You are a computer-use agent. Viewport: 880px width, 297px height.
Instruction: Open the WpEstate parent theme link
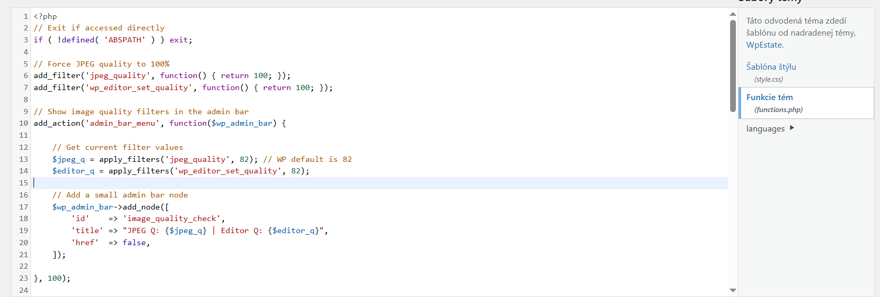point(764,45)
